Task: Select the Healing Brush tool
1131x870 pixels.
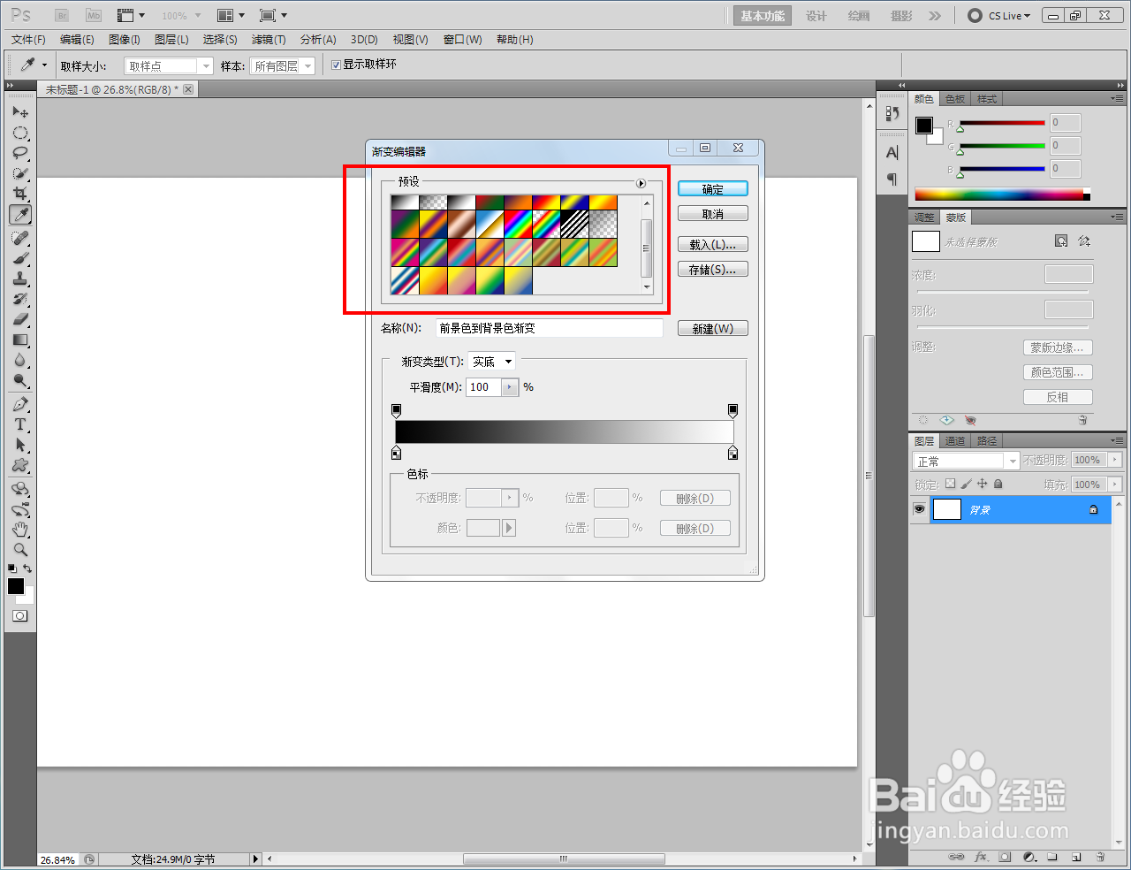Action: (x=20, y=238)
